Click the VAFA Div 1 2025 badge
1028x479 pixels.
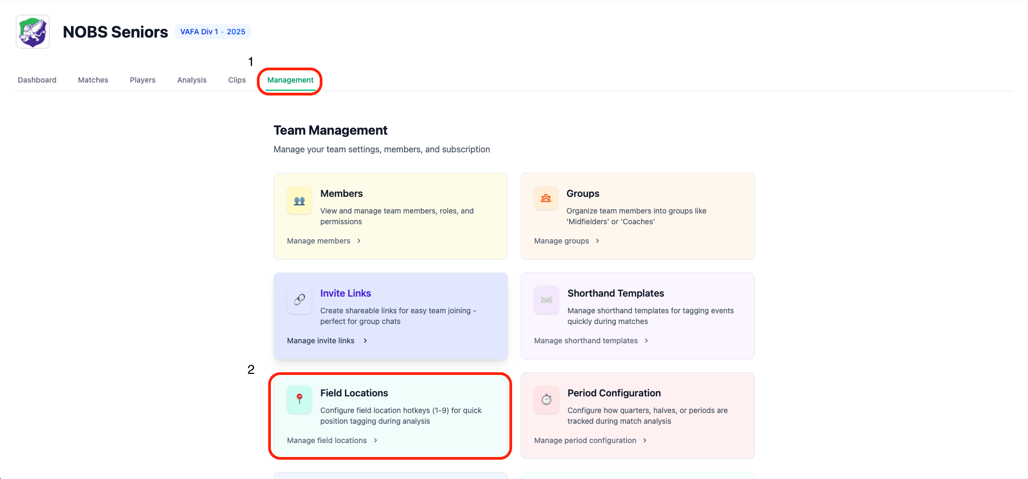pos(213,32)
